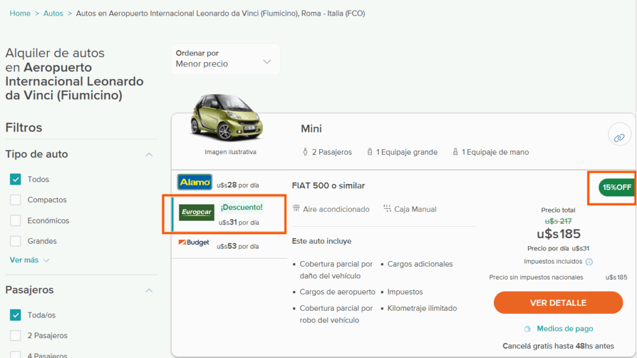637x358 pixels.
Task: Select the Alamo rental company logo
Action: point(195,183)
